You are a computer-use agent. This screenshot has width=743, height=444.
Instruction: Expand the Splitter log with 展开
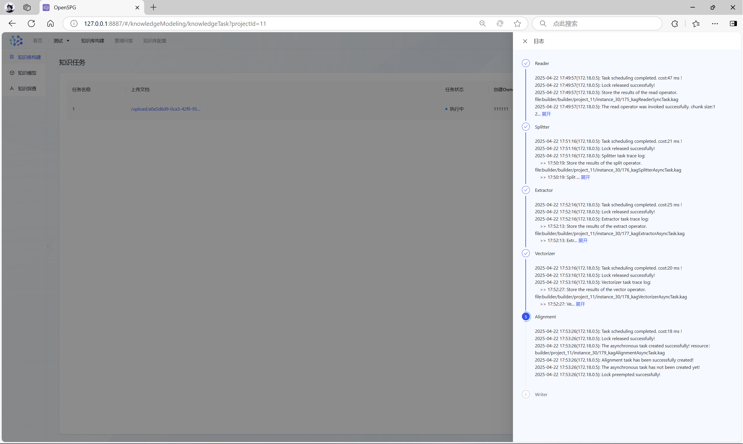(x=585, y=177)
